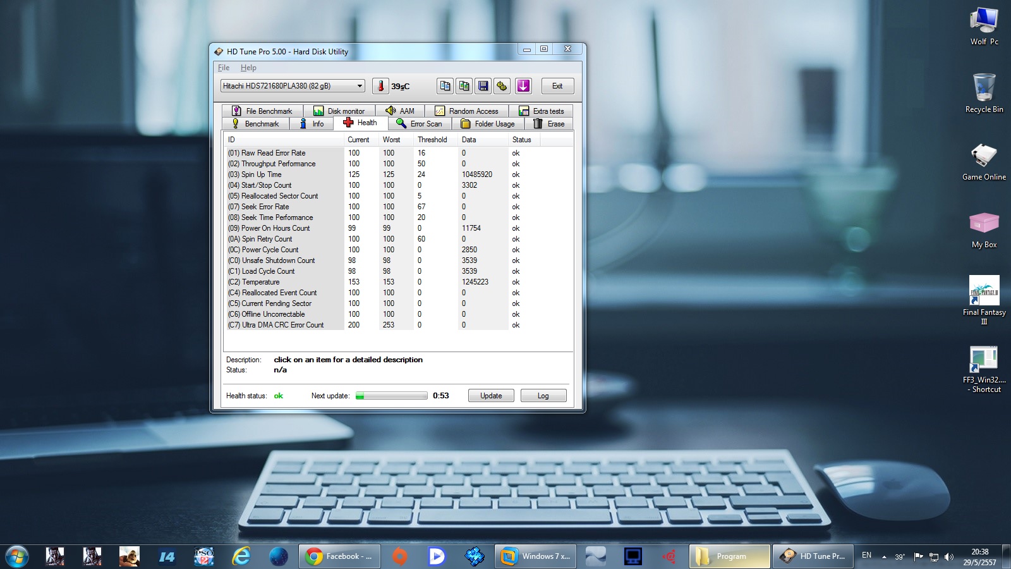Switch to the Random Access tab

point(467,111)
